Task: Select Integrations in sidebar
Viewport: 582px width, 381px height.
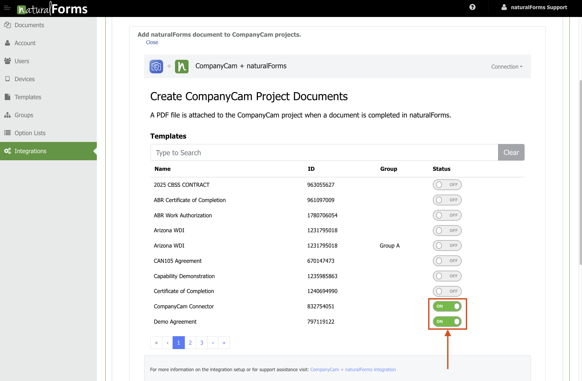Action: click(48, 151)
